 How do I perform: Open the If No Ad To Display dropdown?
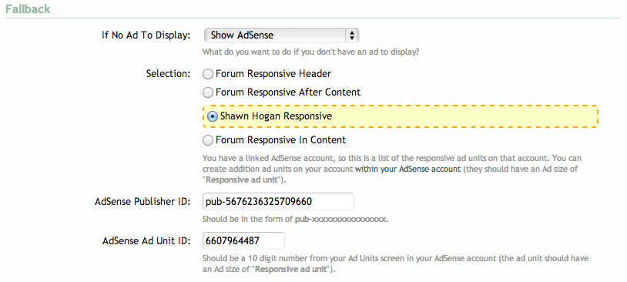tap(281, 35)
